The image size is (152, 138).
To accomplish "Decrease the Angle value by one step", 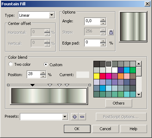I will pyautogui.click(x=103, y=23).
